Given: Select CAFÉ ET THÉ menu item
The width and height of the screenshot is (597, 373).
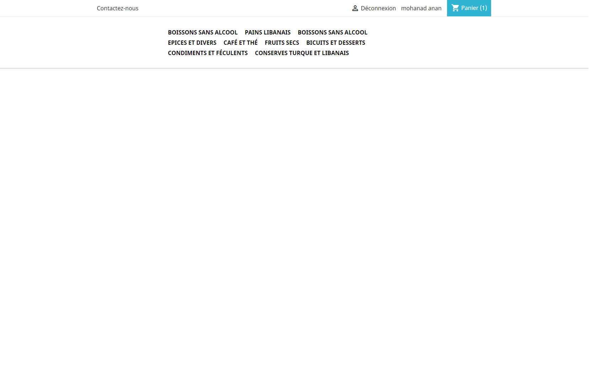Looking at the screenshot, I should click(x=240, y=43).
